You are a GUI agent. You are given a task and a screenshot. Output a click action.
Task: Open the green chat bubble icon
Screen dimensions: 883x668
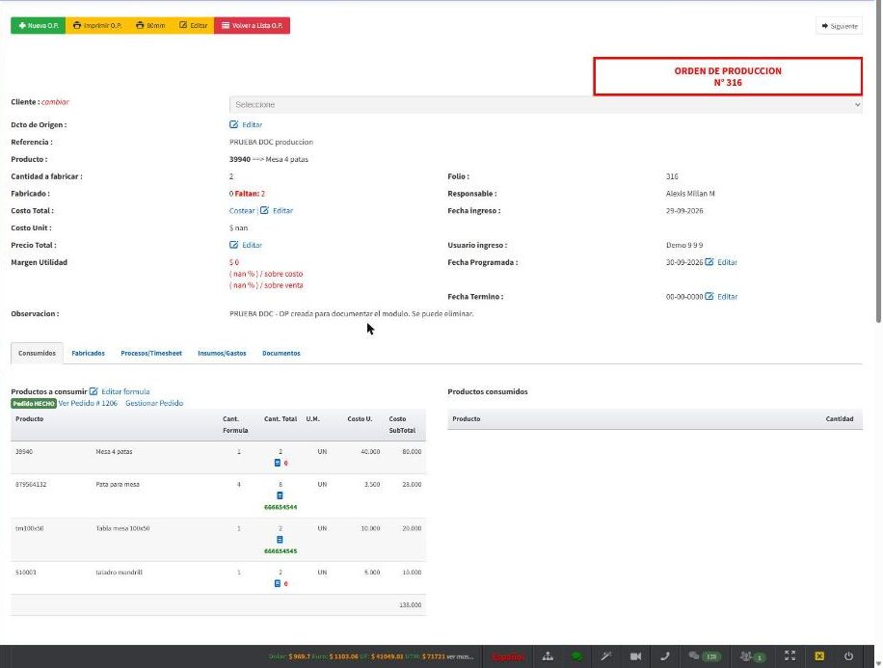click(576, 656)
